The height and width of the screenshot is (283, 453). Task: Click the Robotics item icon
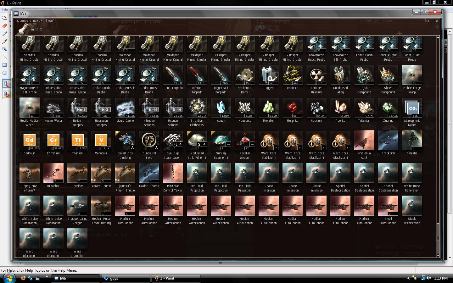coord(293,75)
